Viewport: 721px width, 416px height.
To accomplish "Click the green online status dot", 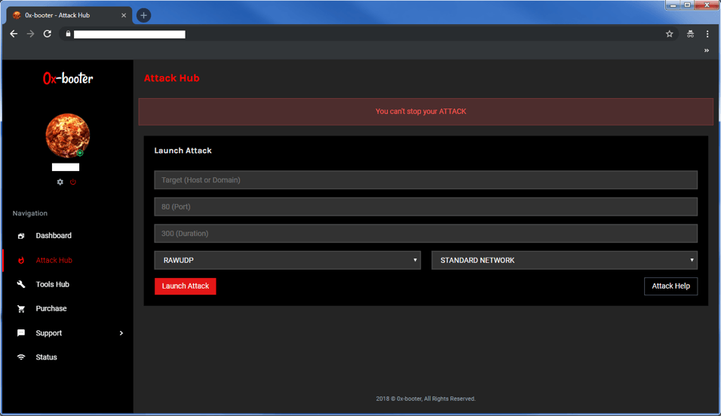I will pyautogui.click(x=80, y=153).
